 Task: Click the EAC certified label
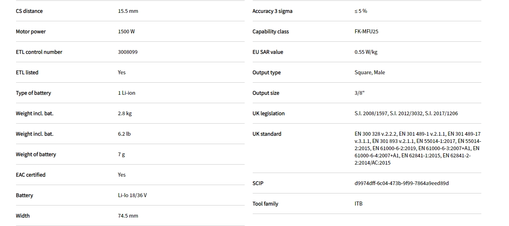pos(30,175)
